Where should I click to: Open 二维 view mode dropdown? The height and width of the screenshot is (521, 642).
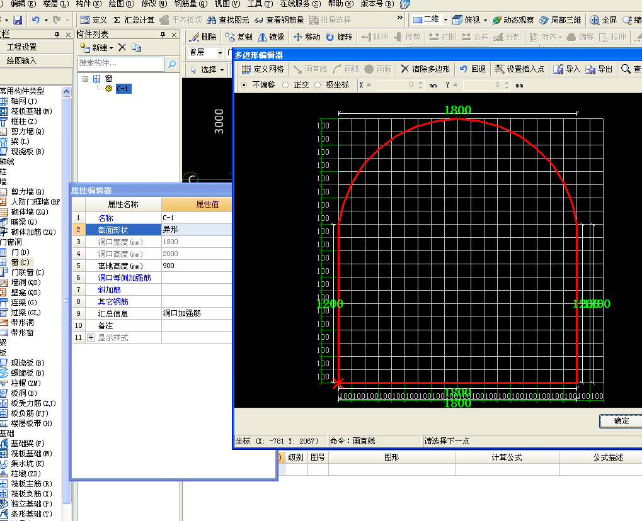pyautogui.click(x=445, y=20)
